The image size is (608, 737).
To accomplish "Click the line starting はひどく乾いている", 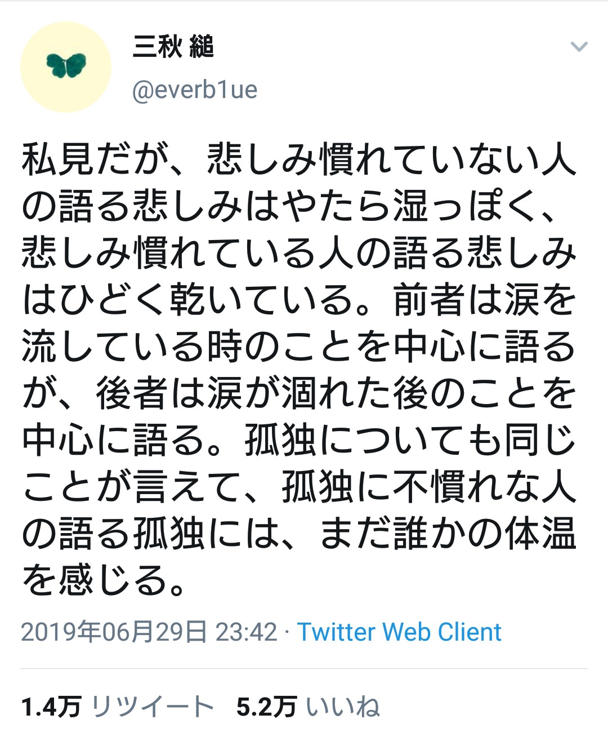I will pyautogui.click(x=298, y=300).
